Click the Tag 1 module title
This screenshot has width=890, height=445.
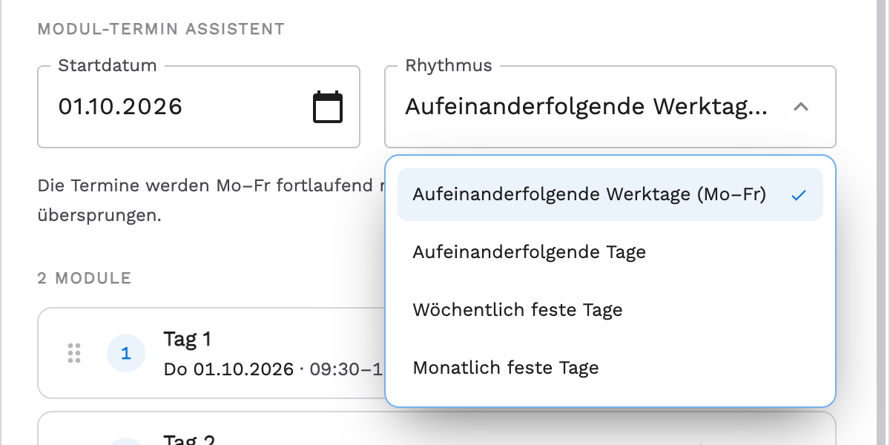point(188,340)
